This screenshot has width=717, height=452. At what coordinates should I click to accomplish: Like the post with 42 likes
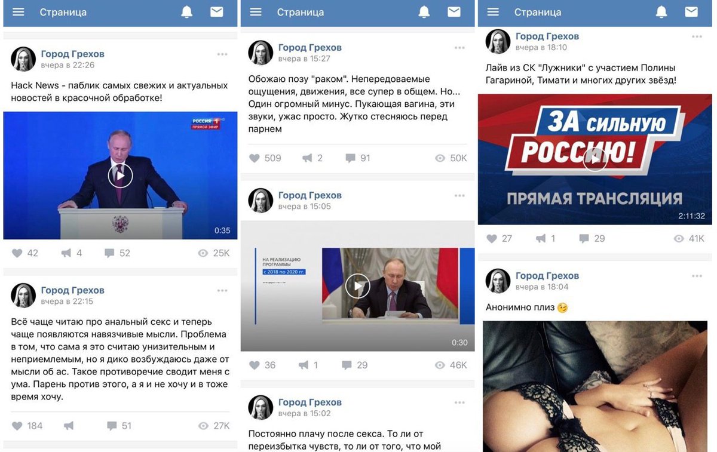click(x=25, y=253)
